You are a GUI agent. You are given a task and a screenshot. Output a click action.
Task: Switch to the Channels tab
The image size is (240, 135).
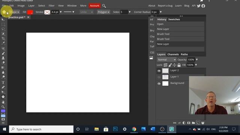coord(173,54)
